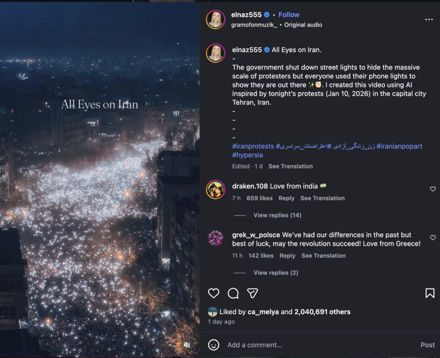Image resolution: width=440 pixels, height=358 pixels.
Task: Like draken.108's comment
Action: 433,189
